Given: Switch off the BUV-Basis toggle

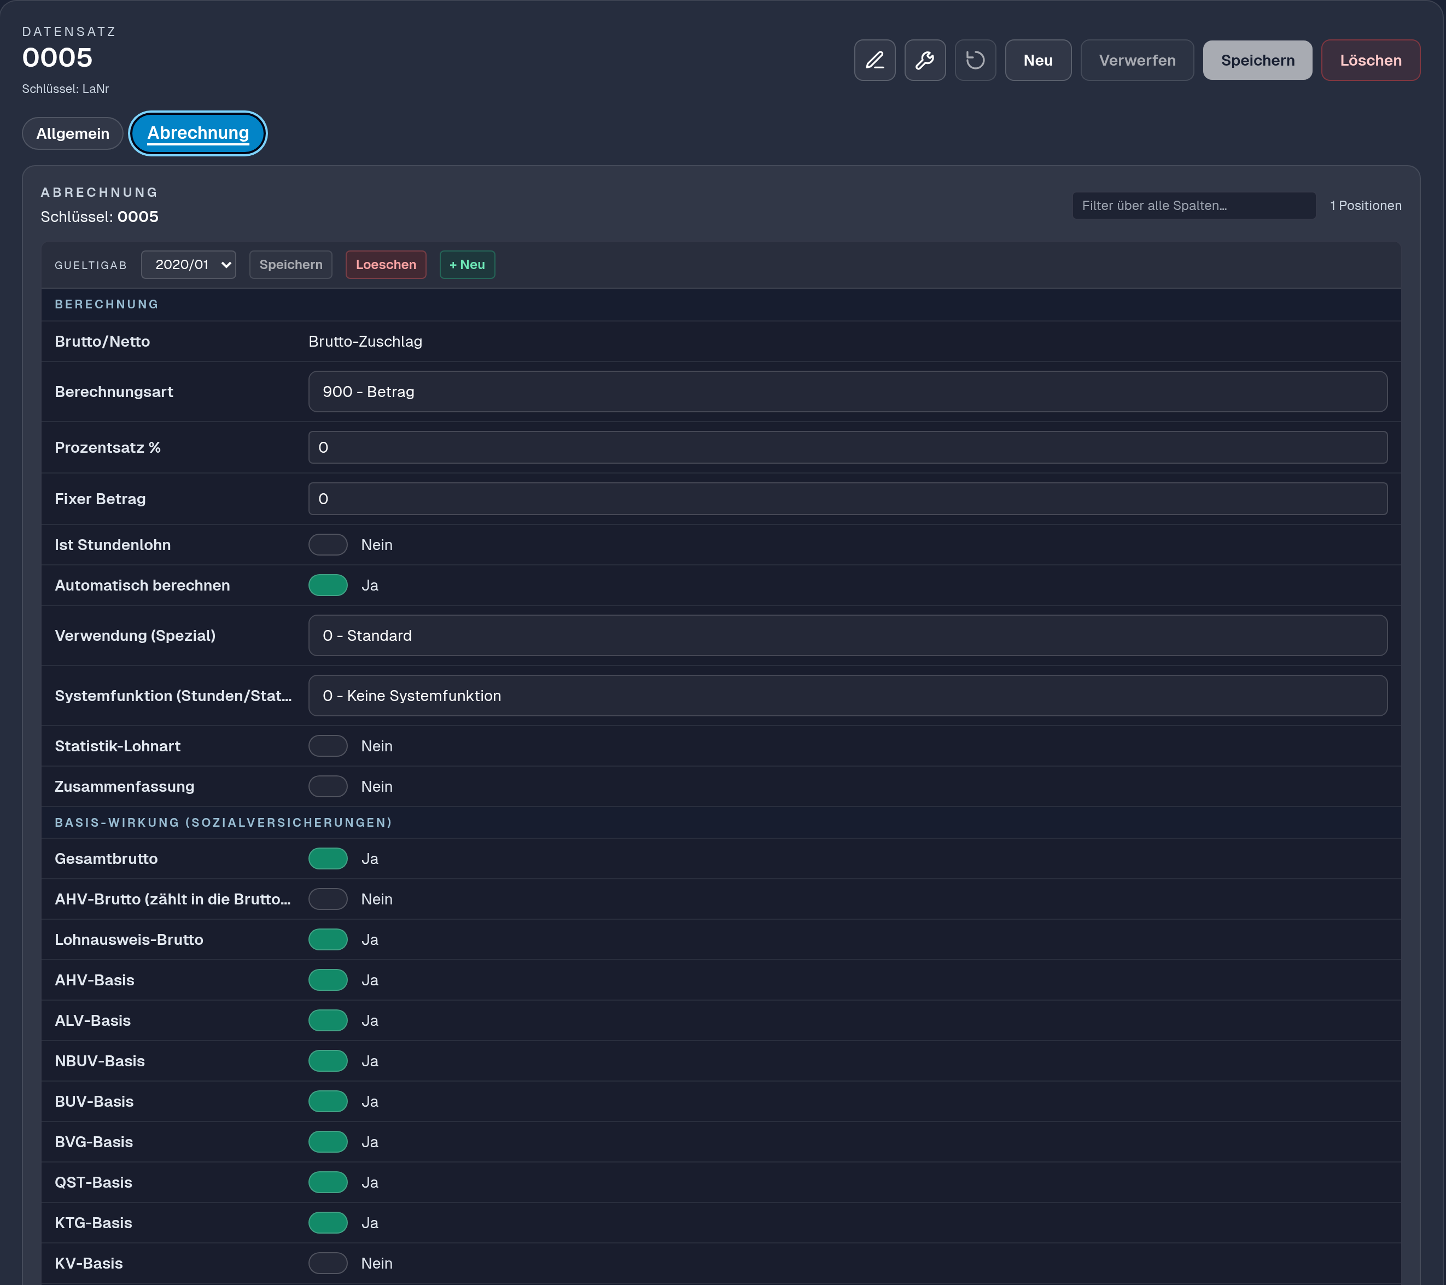Looking at the screenshot, I should (x=328, y=1101).
